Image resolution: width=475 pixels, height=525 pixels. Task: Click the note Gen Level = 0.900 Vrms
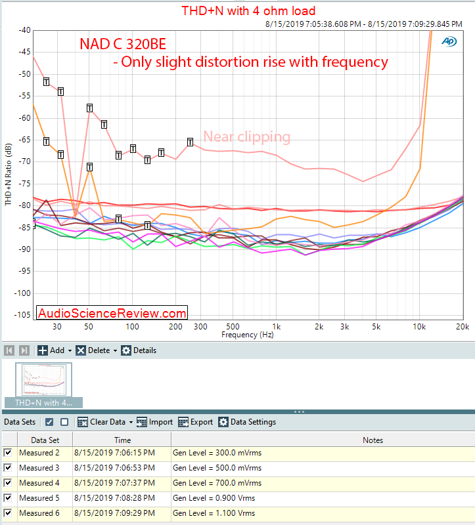[214, 498]
